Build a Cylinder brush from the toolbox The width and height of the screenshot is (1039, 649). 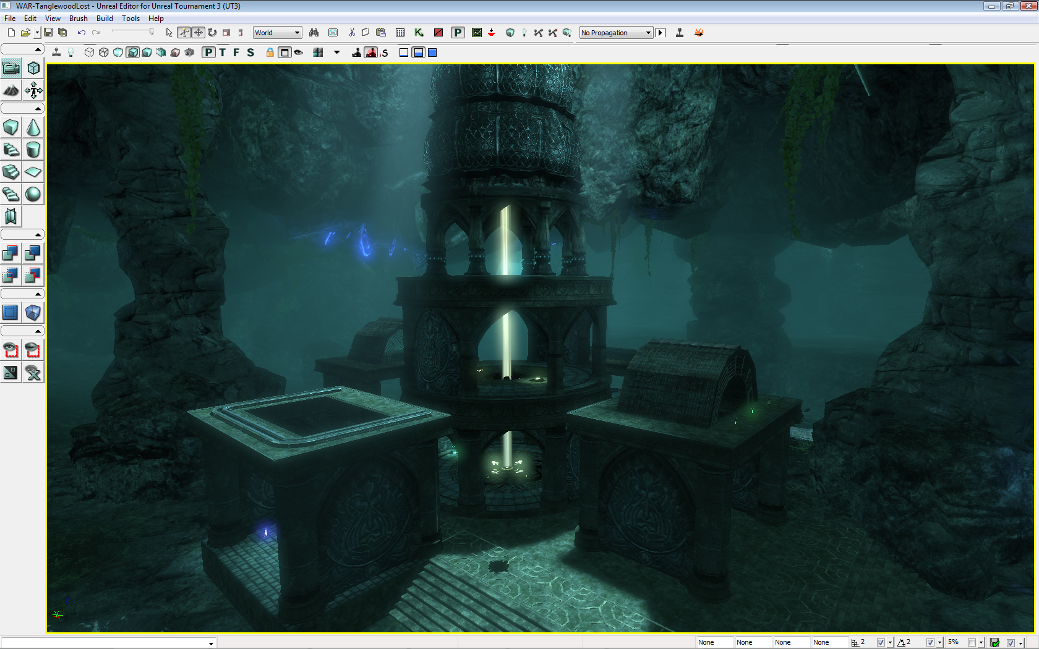tap(33, 150)
